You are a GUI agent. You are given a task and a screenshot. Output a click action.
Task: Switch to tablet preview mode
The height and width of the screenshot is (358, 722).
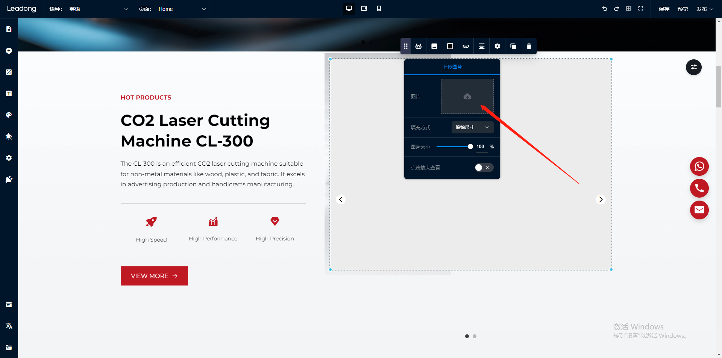point(364,9)
